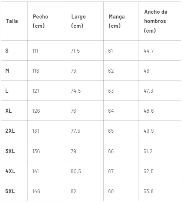Select the size S row label
Screen dimensions: 183x202
click(x=7, y=51)
